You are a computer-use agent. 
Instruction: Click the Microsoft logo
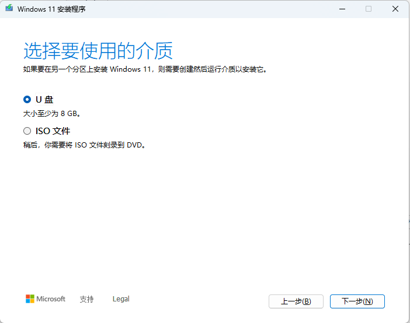coord(46,299)
